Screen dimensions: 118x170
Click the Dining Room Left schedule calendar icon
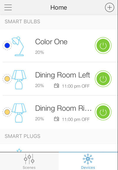pyautogui.click(x=57, y=85)
